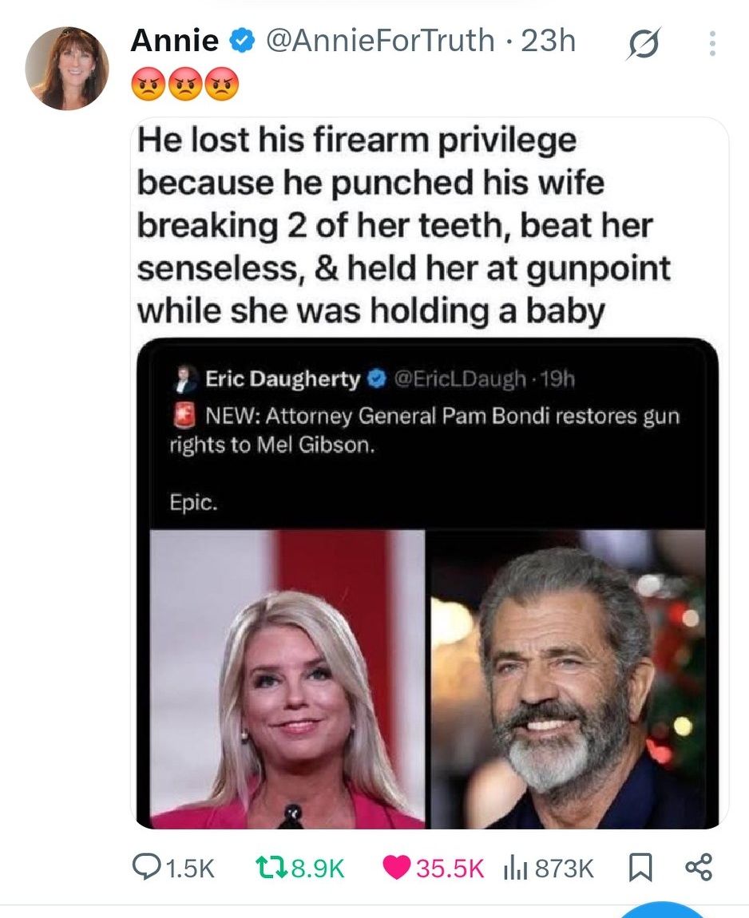This screenshot has width=749, height=918.
Task: Open the three-dot more options menu
Action: click(712, 44)
